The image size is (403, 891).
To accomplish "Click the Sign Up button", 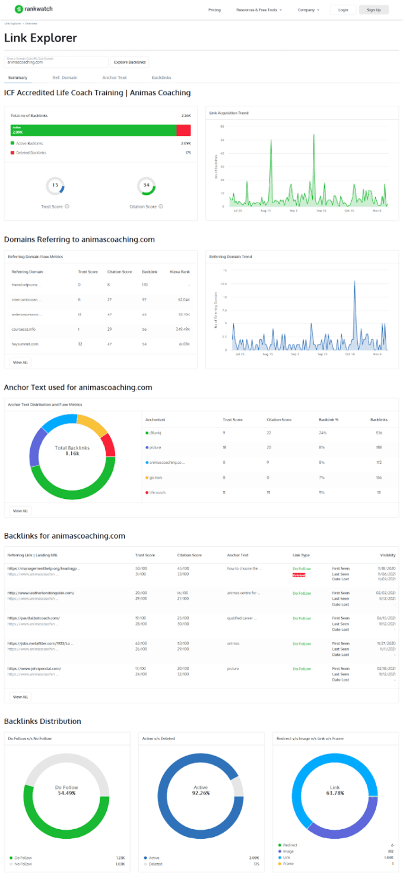I will (374, 10).
